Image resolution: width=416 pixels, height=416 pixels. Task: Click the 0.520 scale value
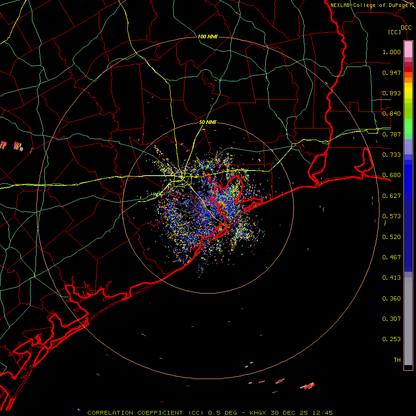[392, 237]
